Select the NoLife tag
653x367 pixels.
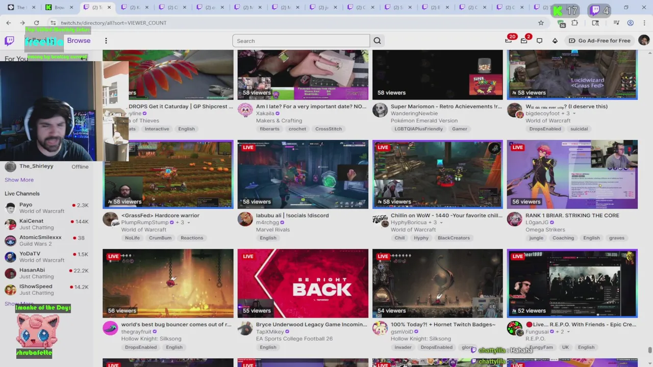click(x=132, y=238)
